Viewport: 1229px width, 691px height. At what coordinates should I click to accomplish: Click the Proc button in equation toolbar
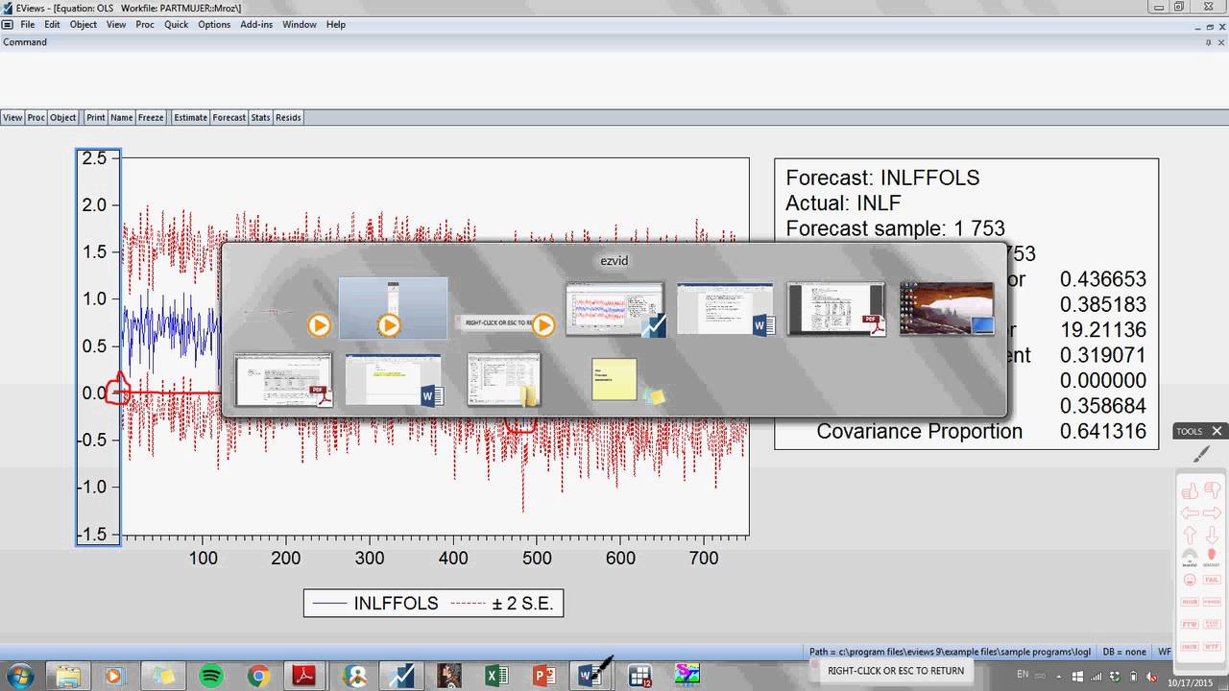(36, 118)
